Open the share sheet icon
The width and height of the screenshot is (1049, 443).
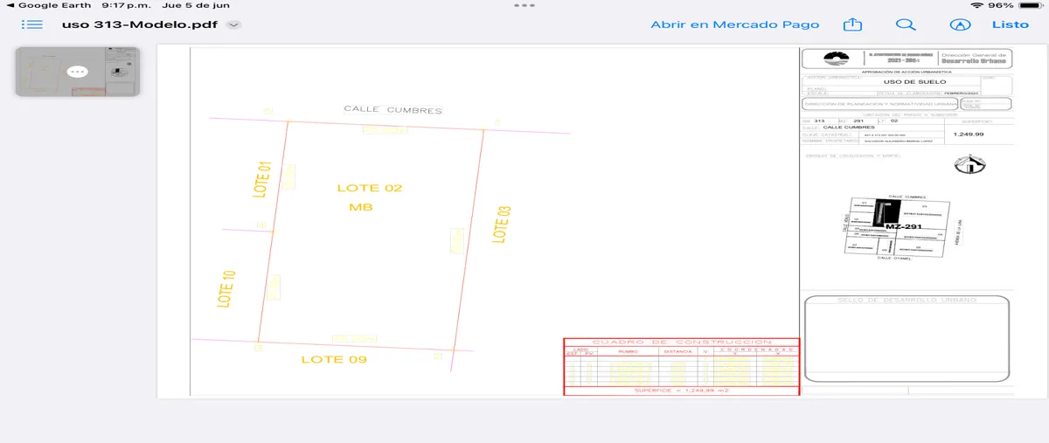[852, 24]
